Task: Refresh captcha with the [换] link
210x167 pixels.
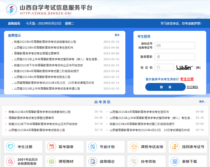Action: [x=198, y=68]
